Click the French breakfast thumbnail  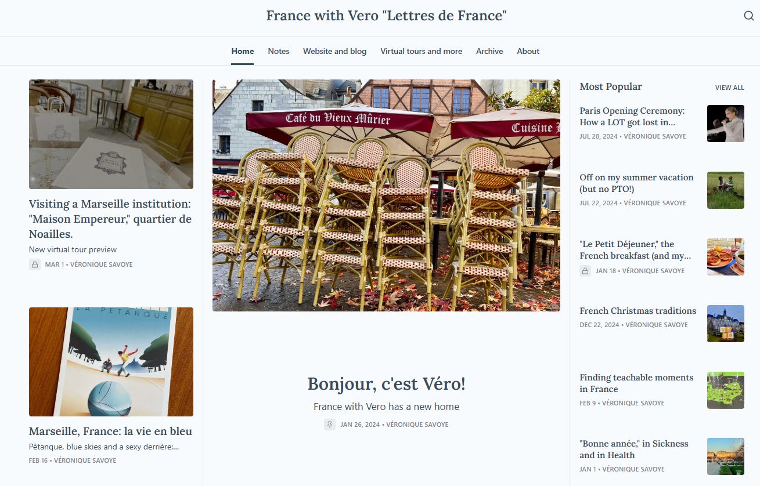coord(725,257)
